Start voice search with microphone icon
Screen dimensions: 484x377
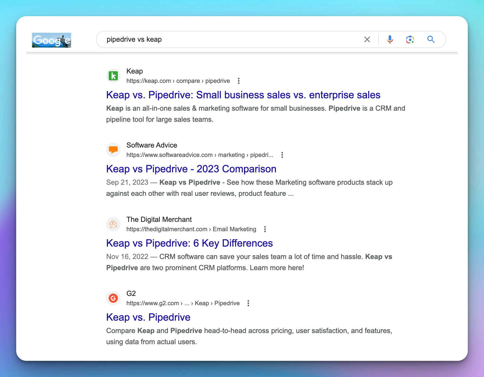[390, 39]
